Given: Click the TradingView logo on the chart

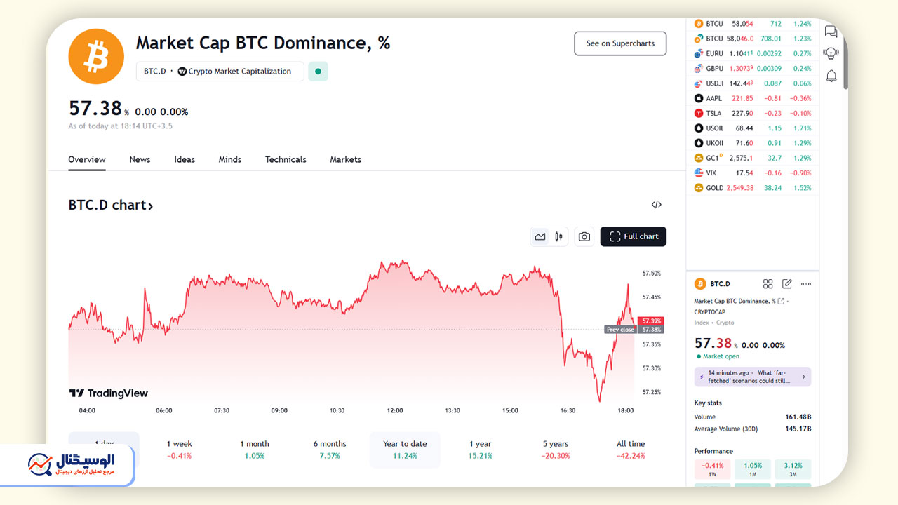Looking at the screenshot, I should 109,393.
